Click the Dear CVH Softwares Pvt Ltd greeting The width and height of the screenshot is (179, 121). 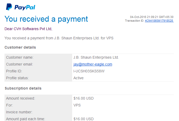coord(28,29)
